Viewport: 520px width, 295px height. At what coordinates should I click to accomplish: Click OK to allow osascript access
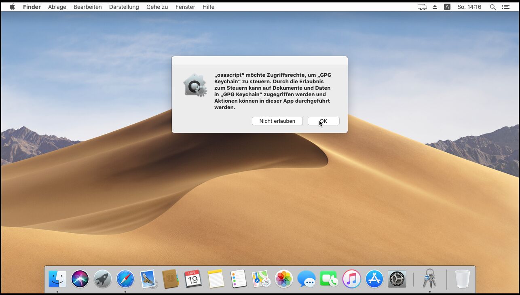click(x=323, y=121)
